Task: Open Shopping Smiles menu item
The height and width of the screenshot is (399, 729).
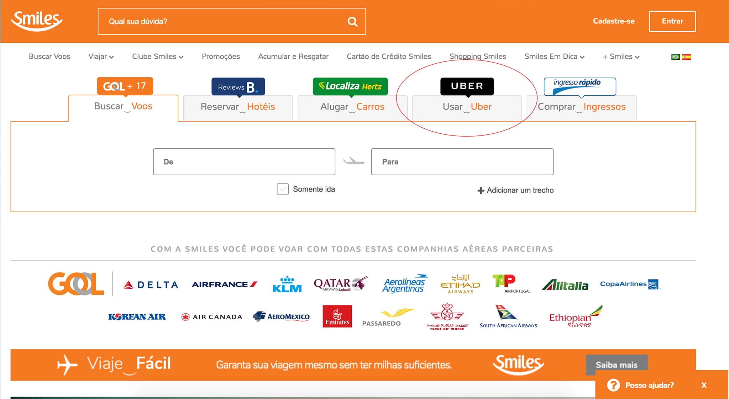Action: [478, 57]
